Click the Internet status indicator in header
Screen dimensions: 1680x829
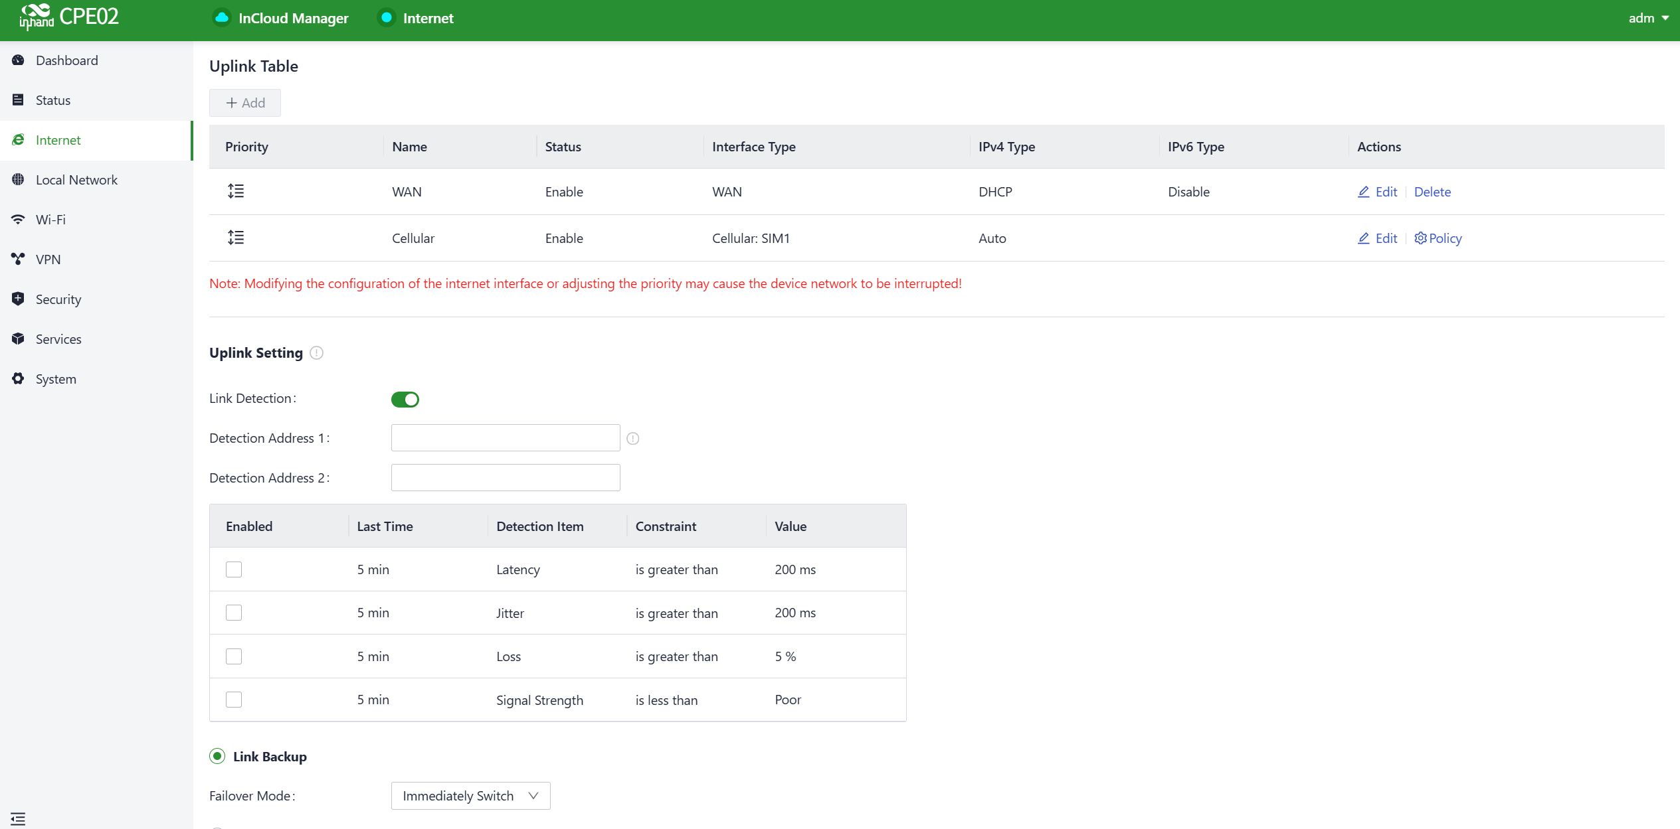pyautogui.click(x=386, y=18)
